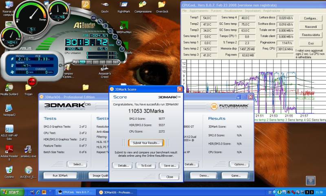This screenshot has width=326, height=196.
Task: Click the Start button on the taskbar
Action: tap(12, 192)
